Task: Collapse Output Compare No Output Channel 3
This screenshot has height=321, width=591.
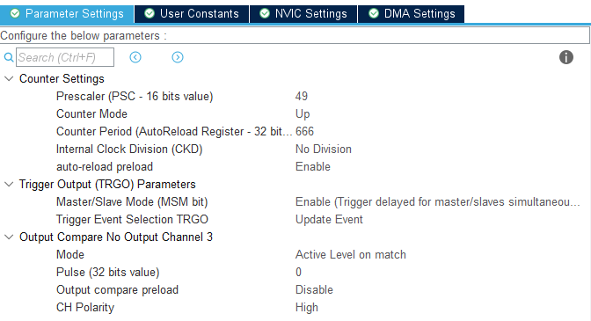Action: point(9,237)
